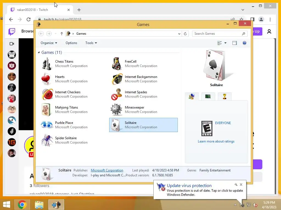Collapse the Games (11) group

pyautogui.click(x=39, y=52)
